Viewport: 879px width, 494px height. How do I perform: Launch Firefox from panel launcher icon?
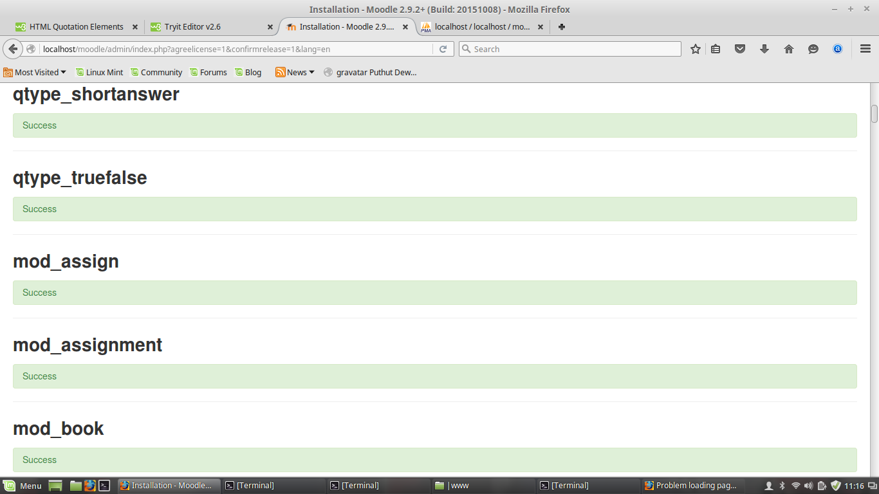pyautogui.click(x=90, y=486)
